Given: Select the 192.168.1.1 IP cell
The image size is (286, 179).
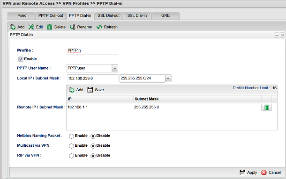Looking at the screenshot, I should click(100, 107).
